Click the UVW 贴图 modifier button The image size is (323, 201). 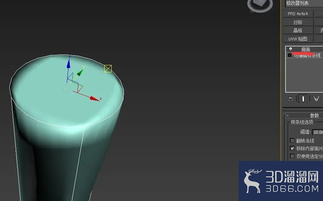coord(298,39)
